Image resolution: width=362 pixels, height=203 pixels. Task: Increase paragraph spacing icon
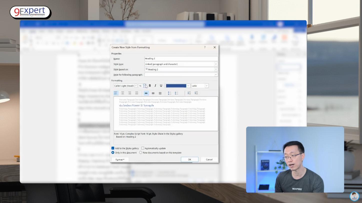pos(169,93)
